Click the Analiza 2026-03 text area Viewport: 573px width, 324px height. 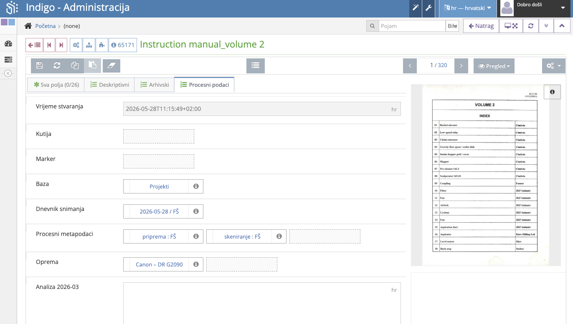262,303
